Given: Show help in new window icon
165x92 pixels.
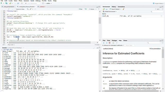Looking at the screenshot, I should (117, 43).
